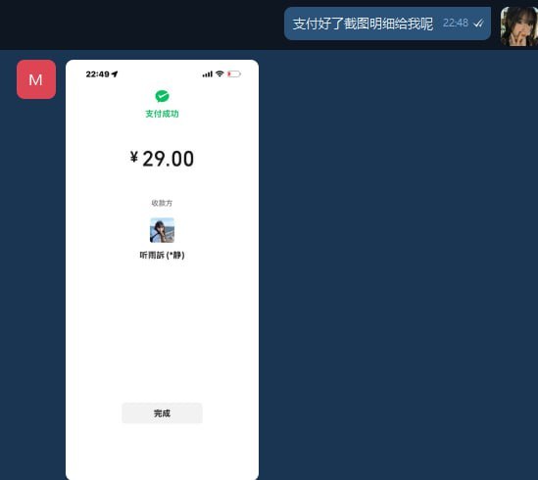Click the red M sender avatar

pos(36,79)
